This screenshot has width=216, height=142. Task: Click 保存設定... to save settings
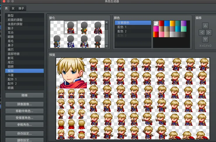(x=25, y=134)
